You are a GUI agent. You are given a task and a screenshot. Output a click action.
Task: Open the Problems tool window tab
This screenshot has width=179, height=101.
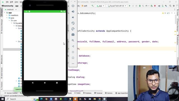pyautogui.click(x=87, y=93)
